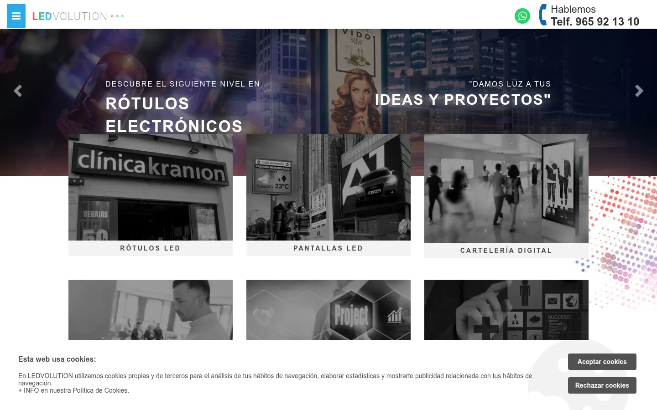The width and height of the screenshot is (657, 410).
Task: Click the "Hablemos" header text
Action: [x=573, y=9]
